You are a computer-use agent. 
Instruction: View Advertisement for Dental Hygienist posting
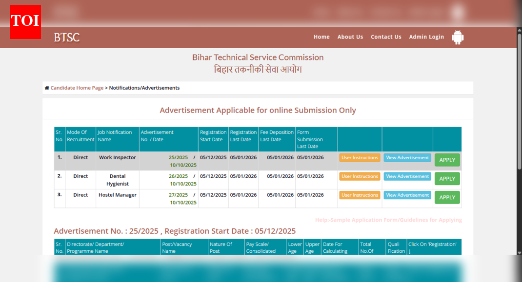click(x=407, y=176)
